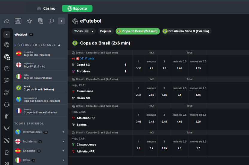Select the Popular filter tab

106,31
